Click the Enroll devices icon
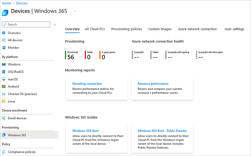Screen dimensions: 251x156 (4, 118)
